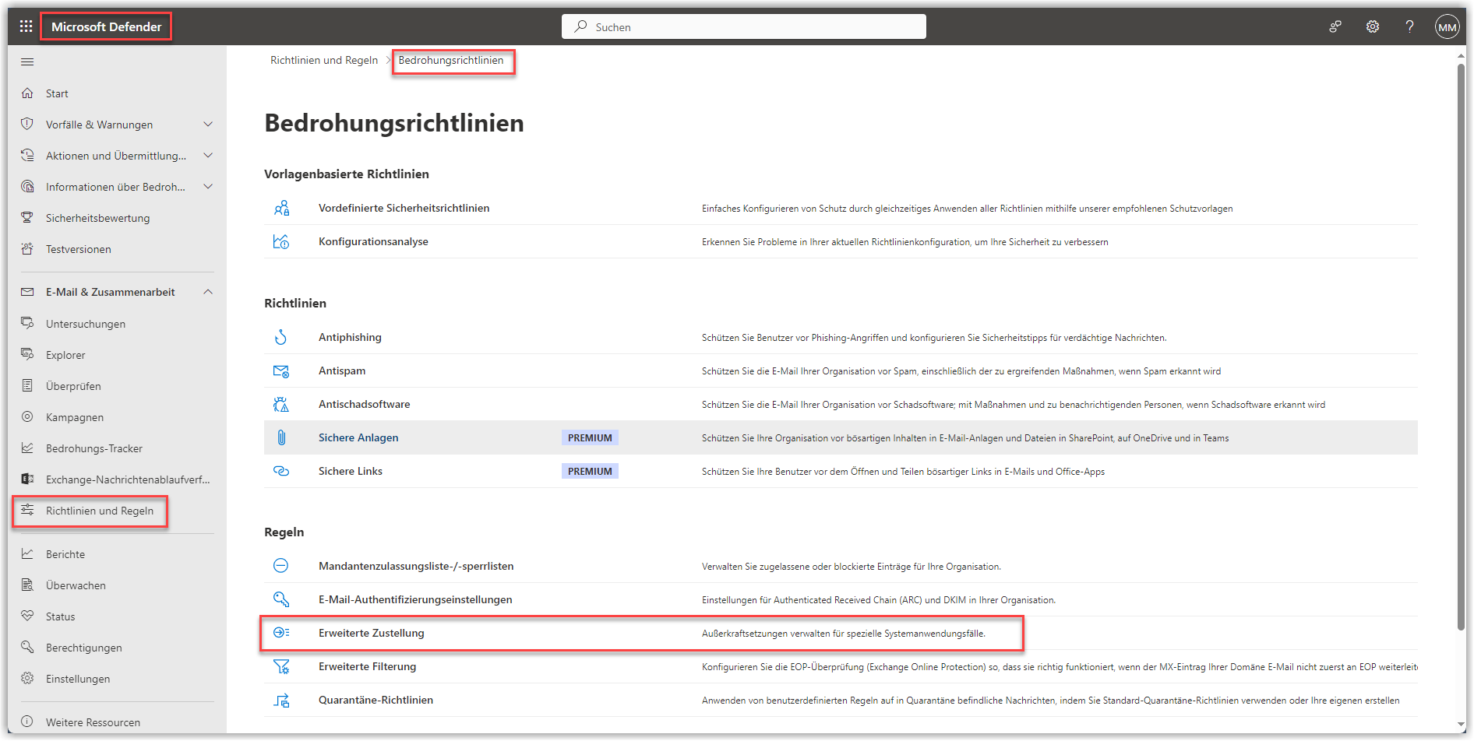The height and width of the screenshot is (741, 1474).
Task: Expand Vorfälle & Warnungen chevron
Action: point(208,125)
